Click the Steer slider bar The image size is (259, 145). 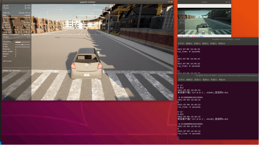tap(23, 45)
